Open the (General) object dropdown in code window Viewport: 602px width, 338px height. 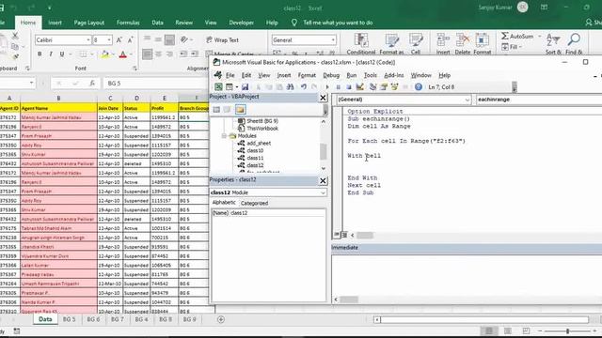click(x=467, y=100)
